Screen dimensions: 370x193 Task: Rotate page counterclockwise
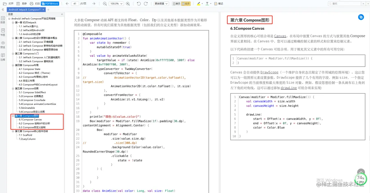click(x=139, y=4)
